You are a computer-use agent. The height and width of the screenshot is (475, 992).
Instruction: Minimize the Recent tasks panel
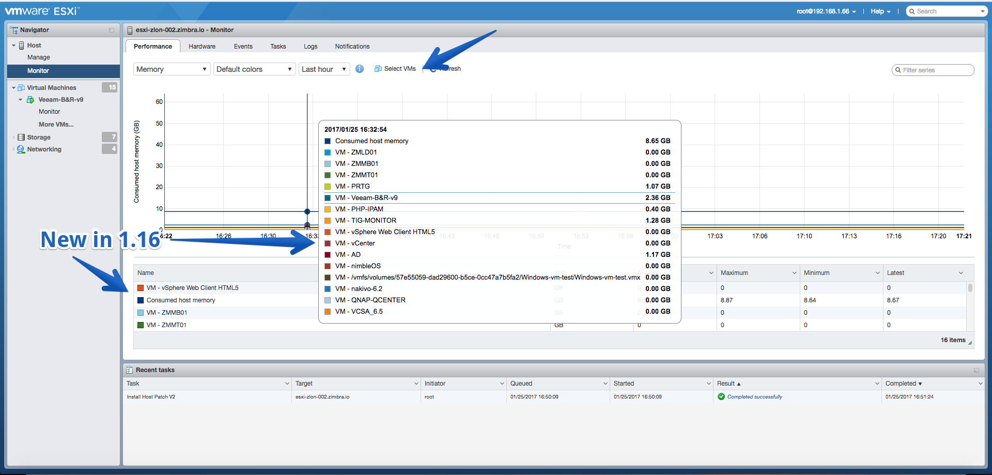tap(977, 370)
